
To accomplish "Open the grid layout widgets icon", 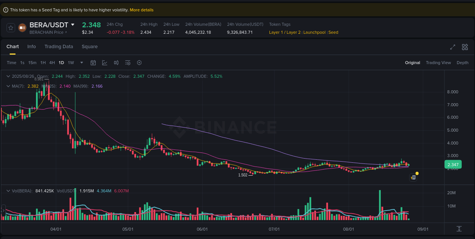I will [465, 47].
